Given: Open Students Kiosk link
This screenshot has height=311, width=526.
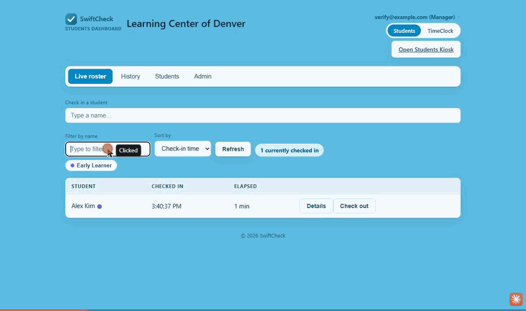Looking at the screenshot, I should click(426, 50).
